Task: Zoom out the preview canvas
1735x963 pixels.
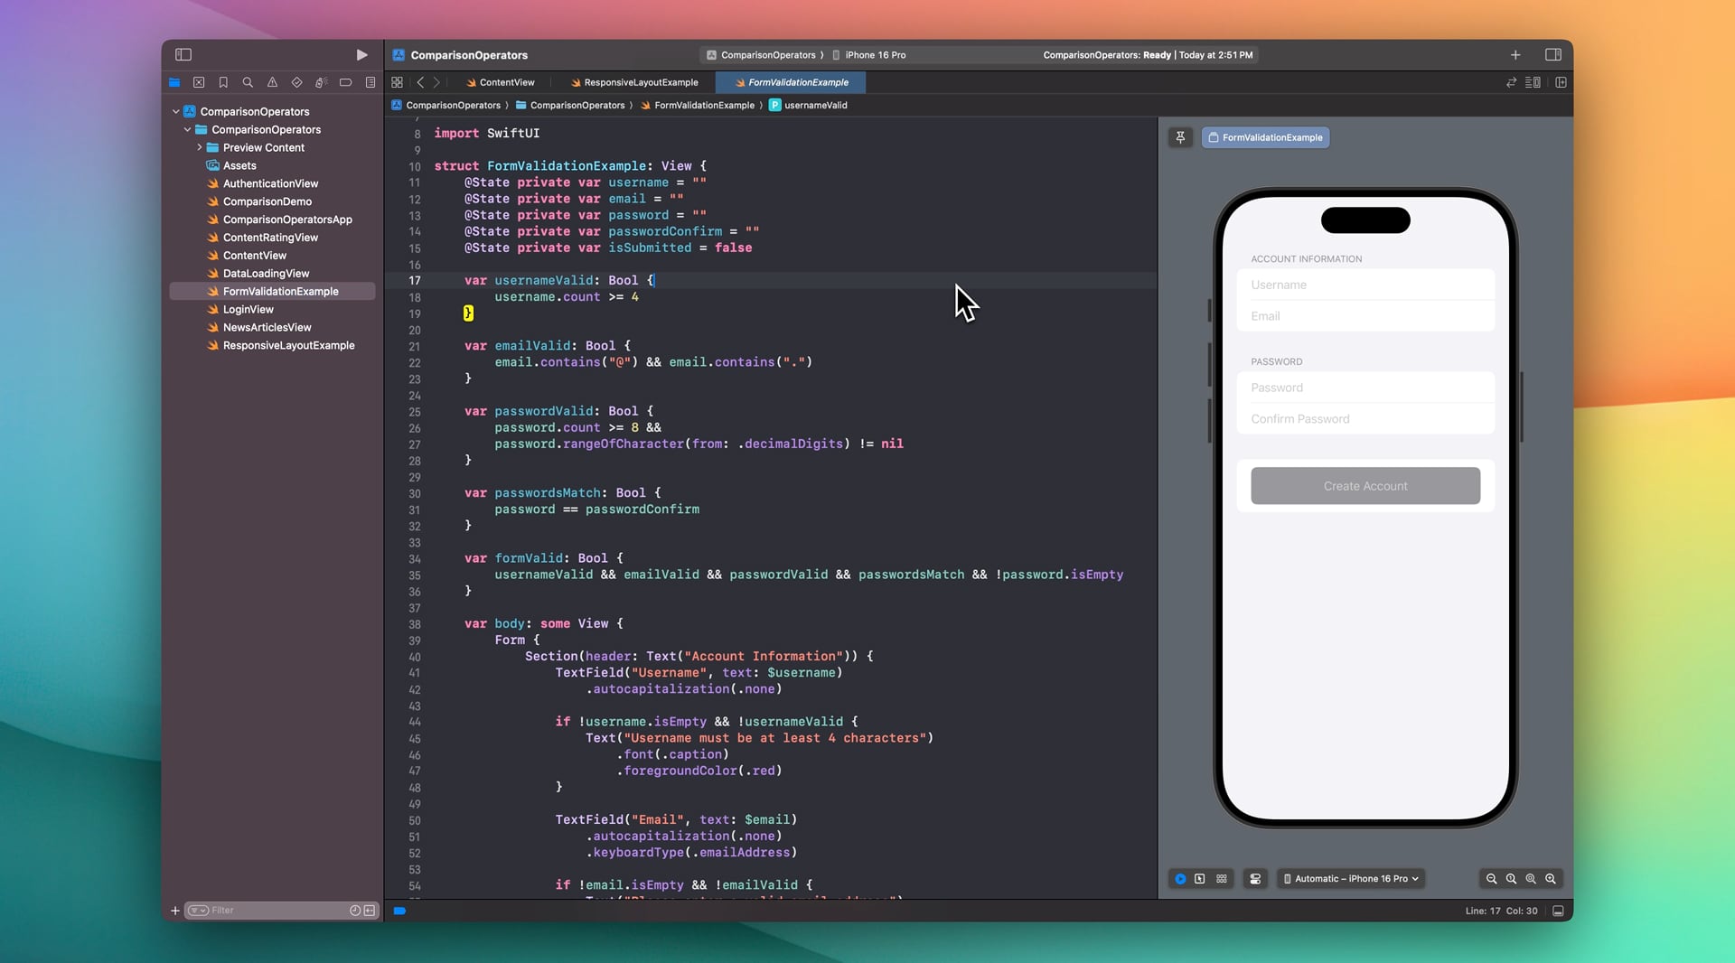Action: [x=1491, y=879]
